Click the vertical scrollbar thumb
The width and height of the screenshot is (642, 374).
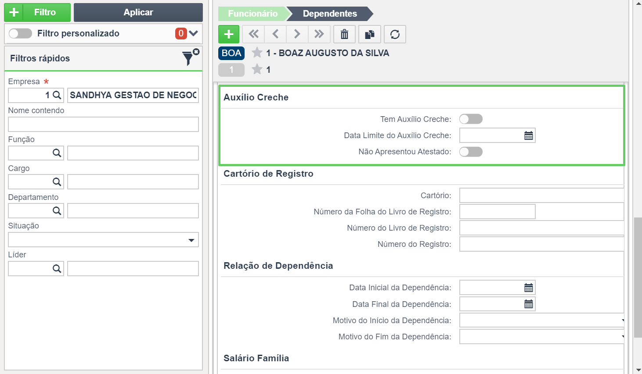[x=638, y=277]
